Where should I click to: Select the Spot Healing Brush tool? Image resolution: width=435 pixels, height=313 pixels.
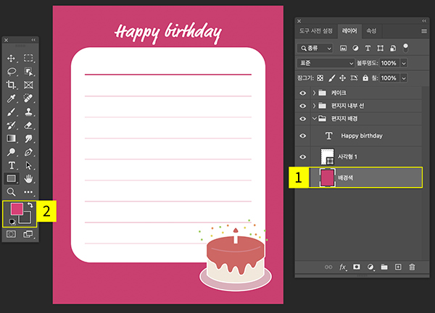pyautogui.click(x=28, y=98)
